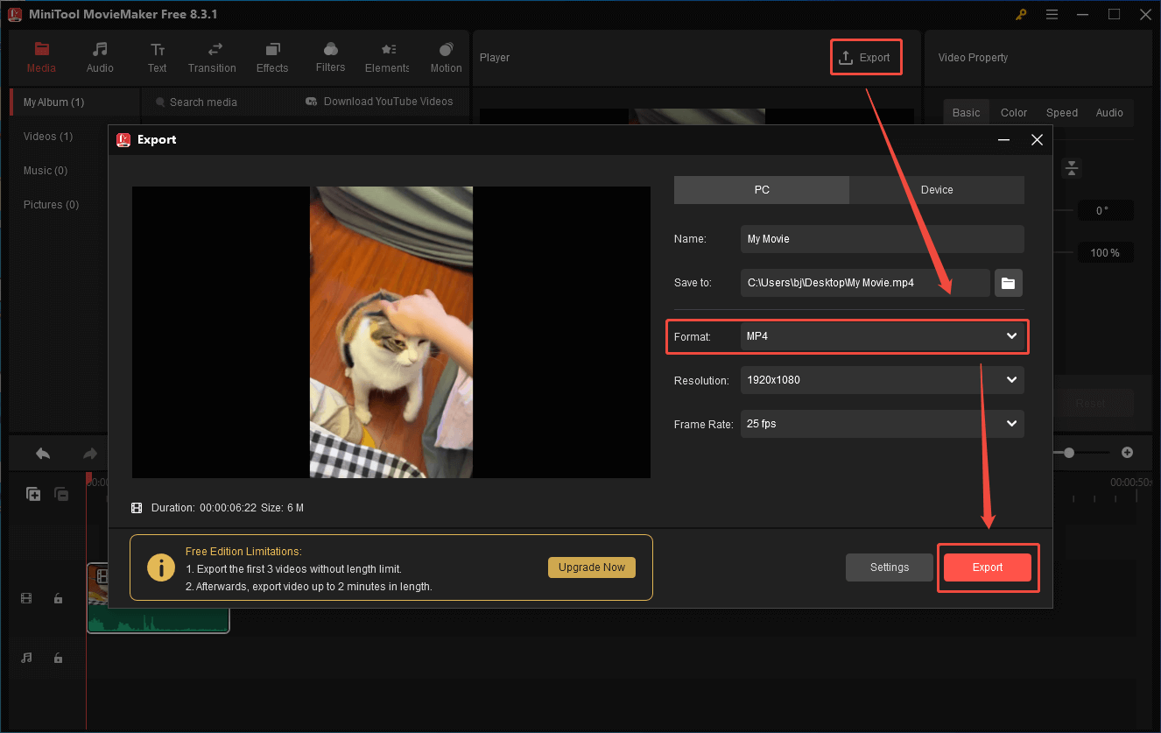Lock the audio track on the timeline
Screen dimensions: 1161x733
click(58, 658)
